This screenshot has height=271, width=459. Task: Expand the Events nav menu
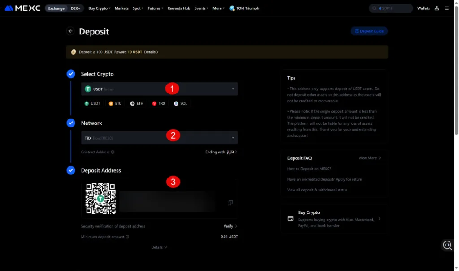(x=201, y=8)
